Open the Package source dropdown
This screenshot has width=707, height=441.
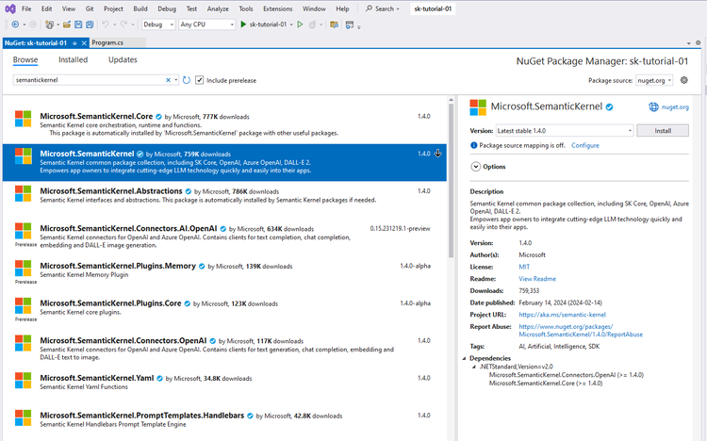pos(654,81)
